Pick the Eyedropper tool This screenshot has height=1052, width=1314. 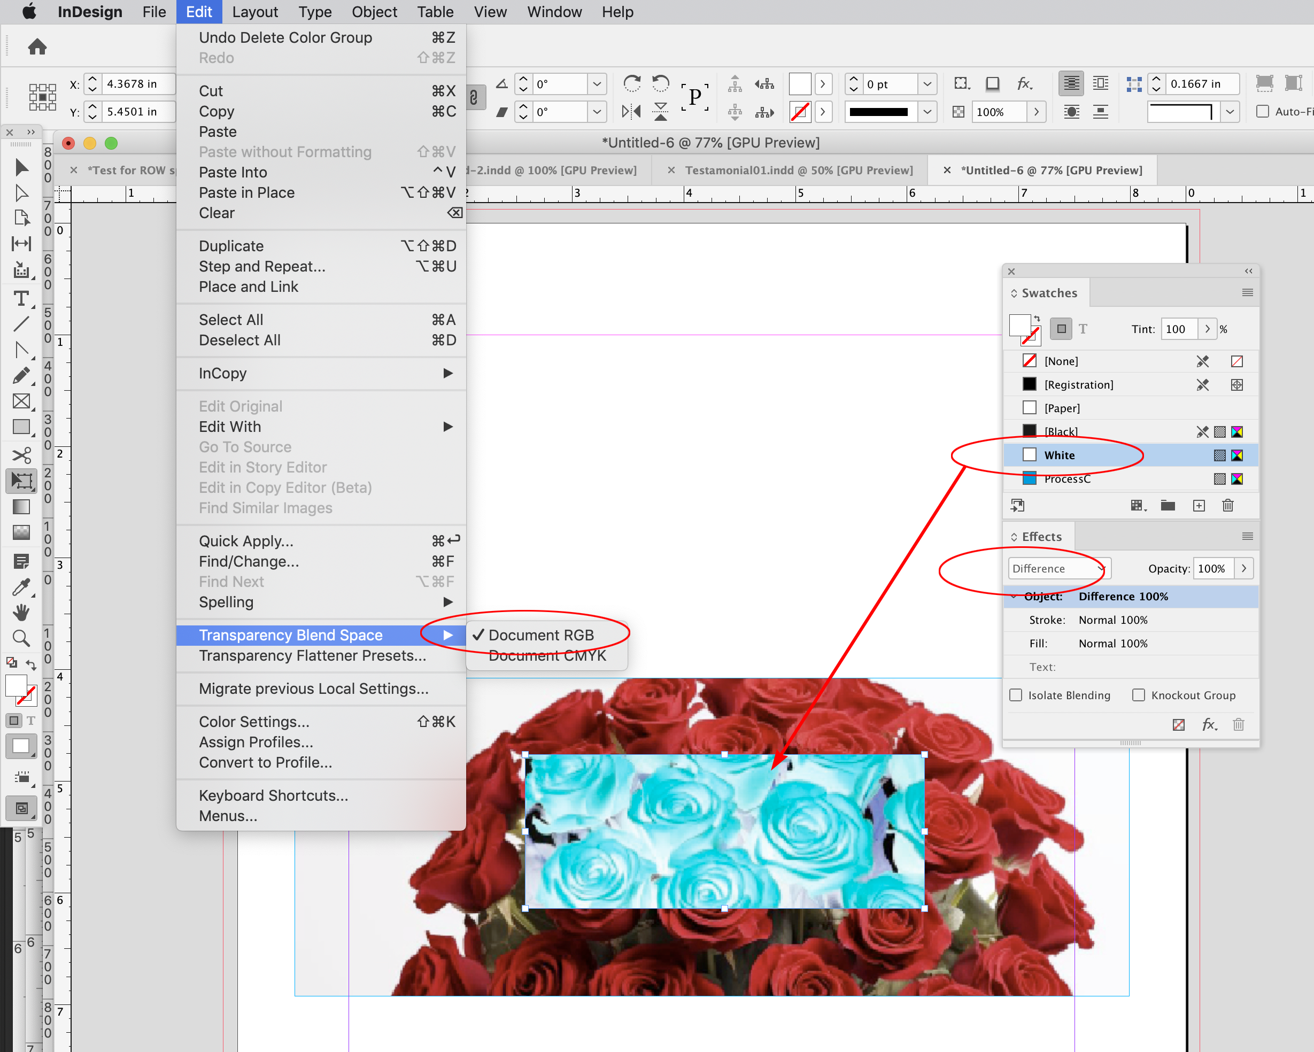point(22,587)
